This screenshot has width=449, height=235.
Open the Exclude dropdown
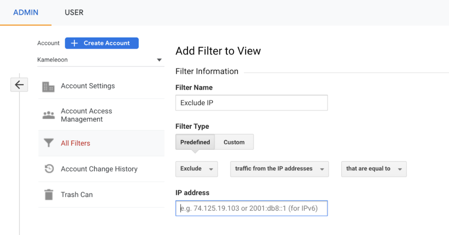pos(196,169)
